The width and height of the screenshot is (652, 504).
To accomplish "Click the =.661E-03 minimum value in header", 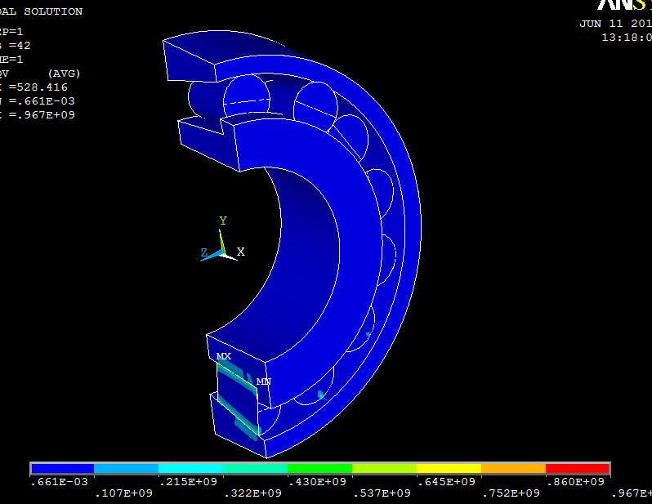I will click(x=42, y=101).
